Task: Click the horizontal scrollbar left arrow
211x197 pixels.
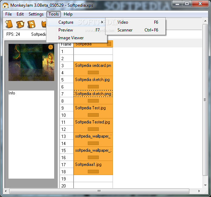Action: 6,191
